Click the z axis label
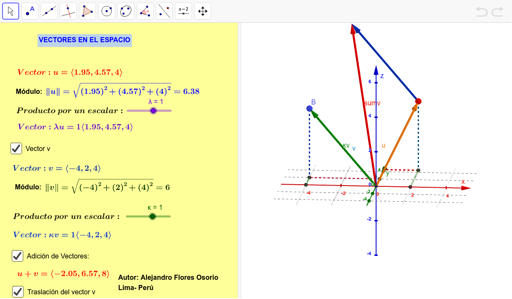Viewport: 512px width, 299px height. pos(382,76)
